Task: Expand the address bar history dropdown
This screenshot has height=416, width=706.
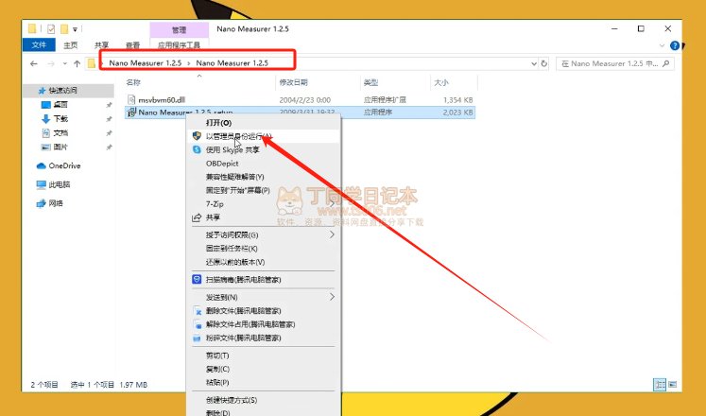Action: 534,64
